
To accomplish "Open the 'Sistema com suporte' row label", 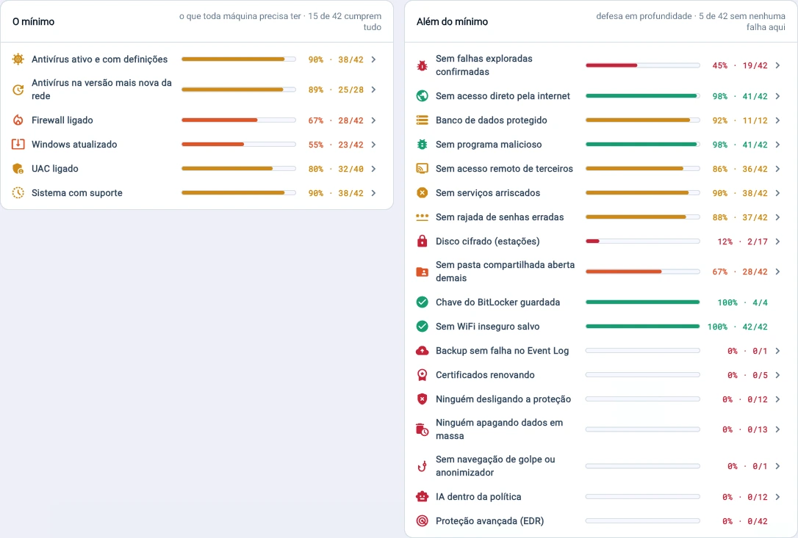I will pyautogui.click(x=77, y=193).
